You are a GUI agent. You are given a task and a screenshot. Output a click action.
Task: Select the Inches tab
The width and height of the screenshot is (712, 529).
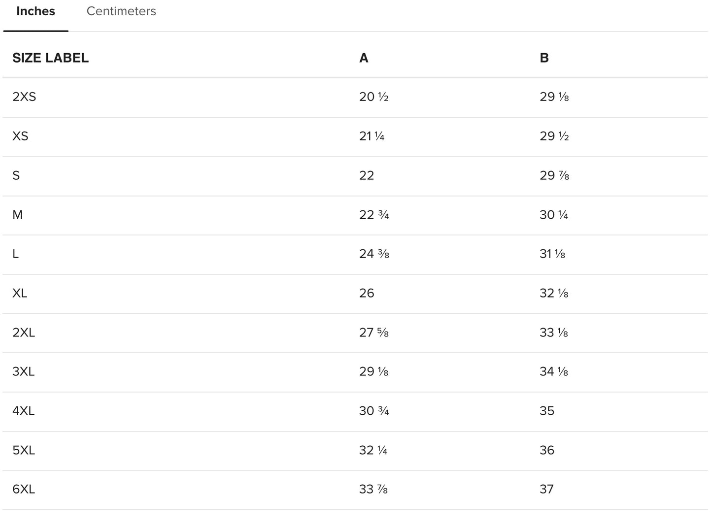click(x=35, y=11)
